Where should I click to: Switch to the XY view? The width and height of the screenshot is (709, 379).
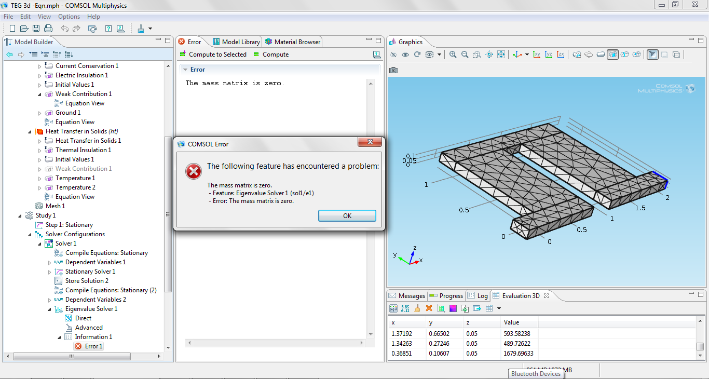coord(537,55)
